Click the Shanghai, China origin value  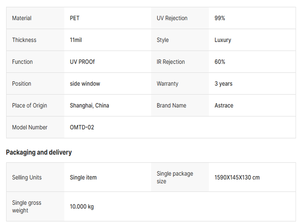click(89, 105)
